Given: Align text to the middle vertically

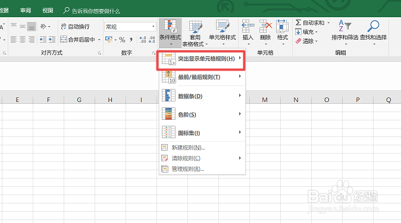Looking at the screenshot, I should [23, 26].
